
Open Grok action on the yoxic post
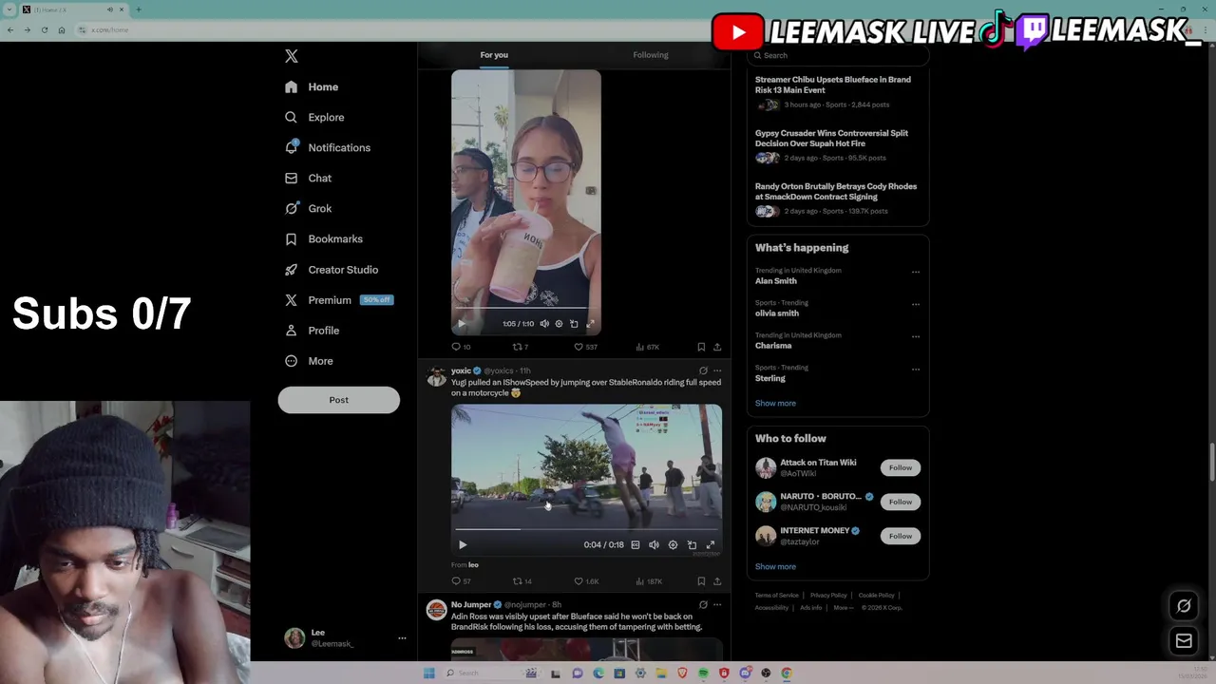703,370
